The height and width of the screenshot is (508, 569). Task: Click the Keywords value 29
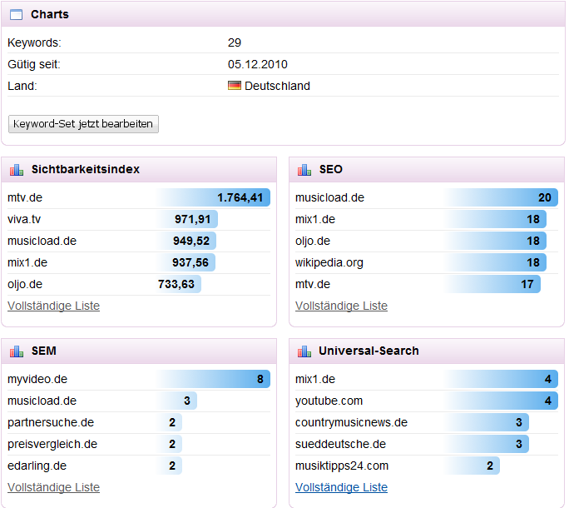235,42
